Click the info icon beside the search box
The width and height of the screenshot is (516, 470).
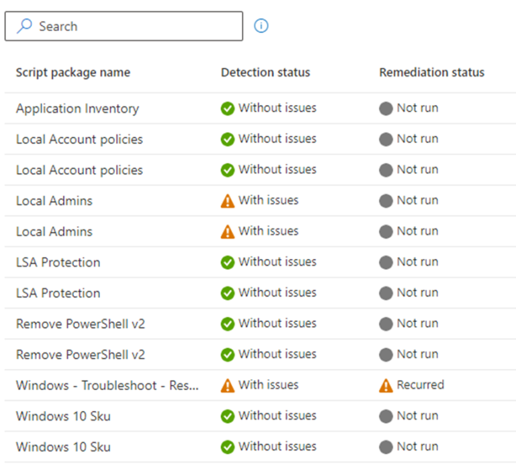click(261, 26)
